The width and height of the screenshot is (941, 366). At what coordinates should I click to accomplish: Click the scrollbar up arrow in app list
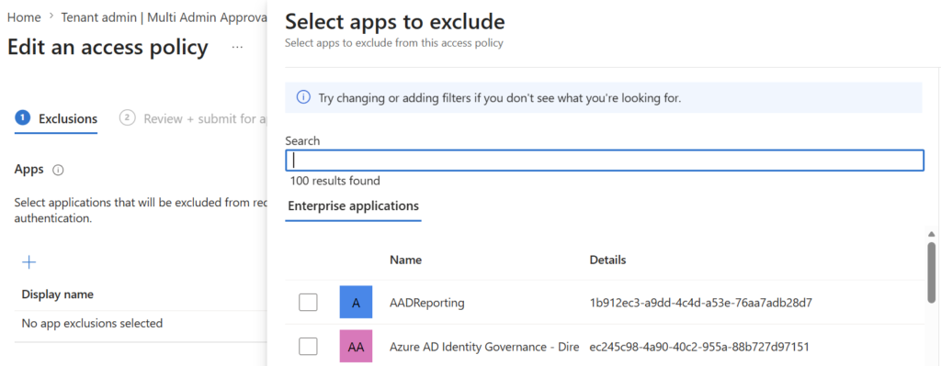931,234
